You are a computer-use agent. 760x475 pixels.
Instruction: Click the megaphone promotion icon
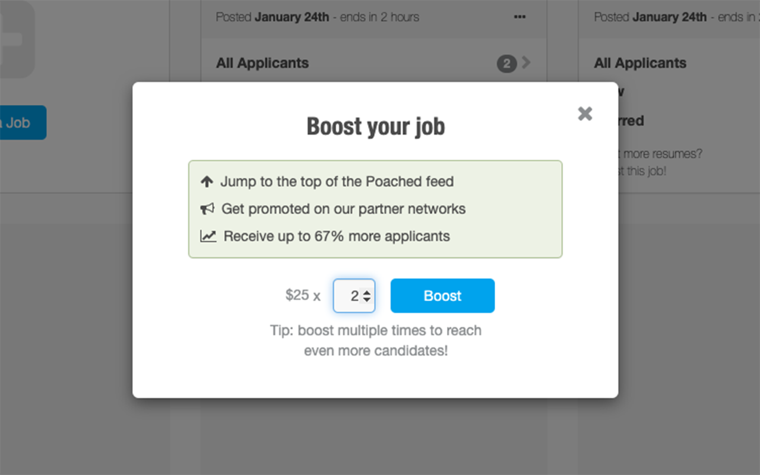click(207, 208)
